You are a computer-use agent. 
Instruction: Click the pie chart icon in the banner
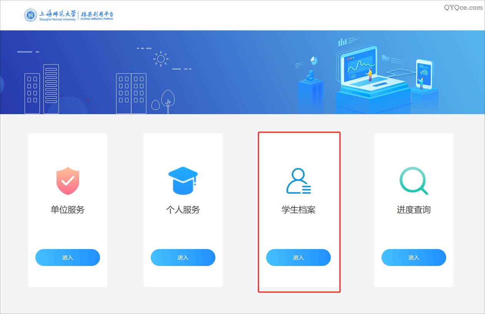314,60
